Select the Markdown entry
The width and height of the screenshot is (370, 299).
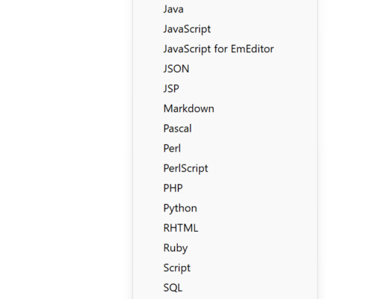tap(225, 108)
